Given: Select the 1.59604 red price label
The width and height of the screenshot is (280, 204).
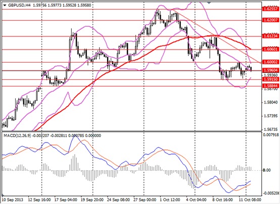Looking at the screenshot, I should pyautogui.click(x=271, y=70).
